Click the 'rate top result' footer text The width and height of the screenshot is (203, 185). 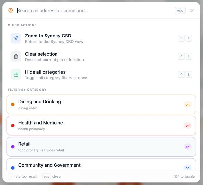click(x=25, y=177)
